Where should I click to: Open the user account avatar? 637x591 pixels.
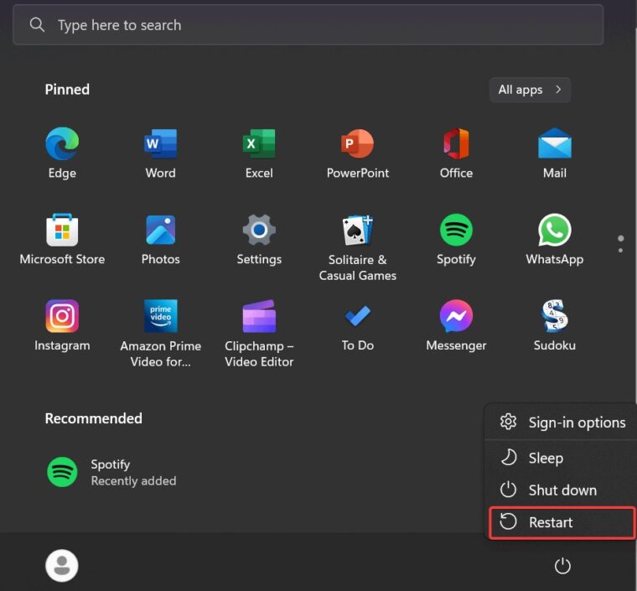tap(62, 566)
